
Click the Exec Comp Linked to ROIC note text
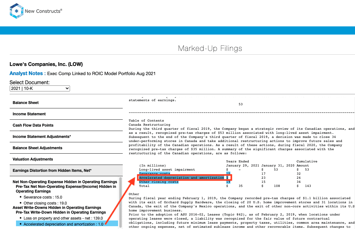click(101, 74)
